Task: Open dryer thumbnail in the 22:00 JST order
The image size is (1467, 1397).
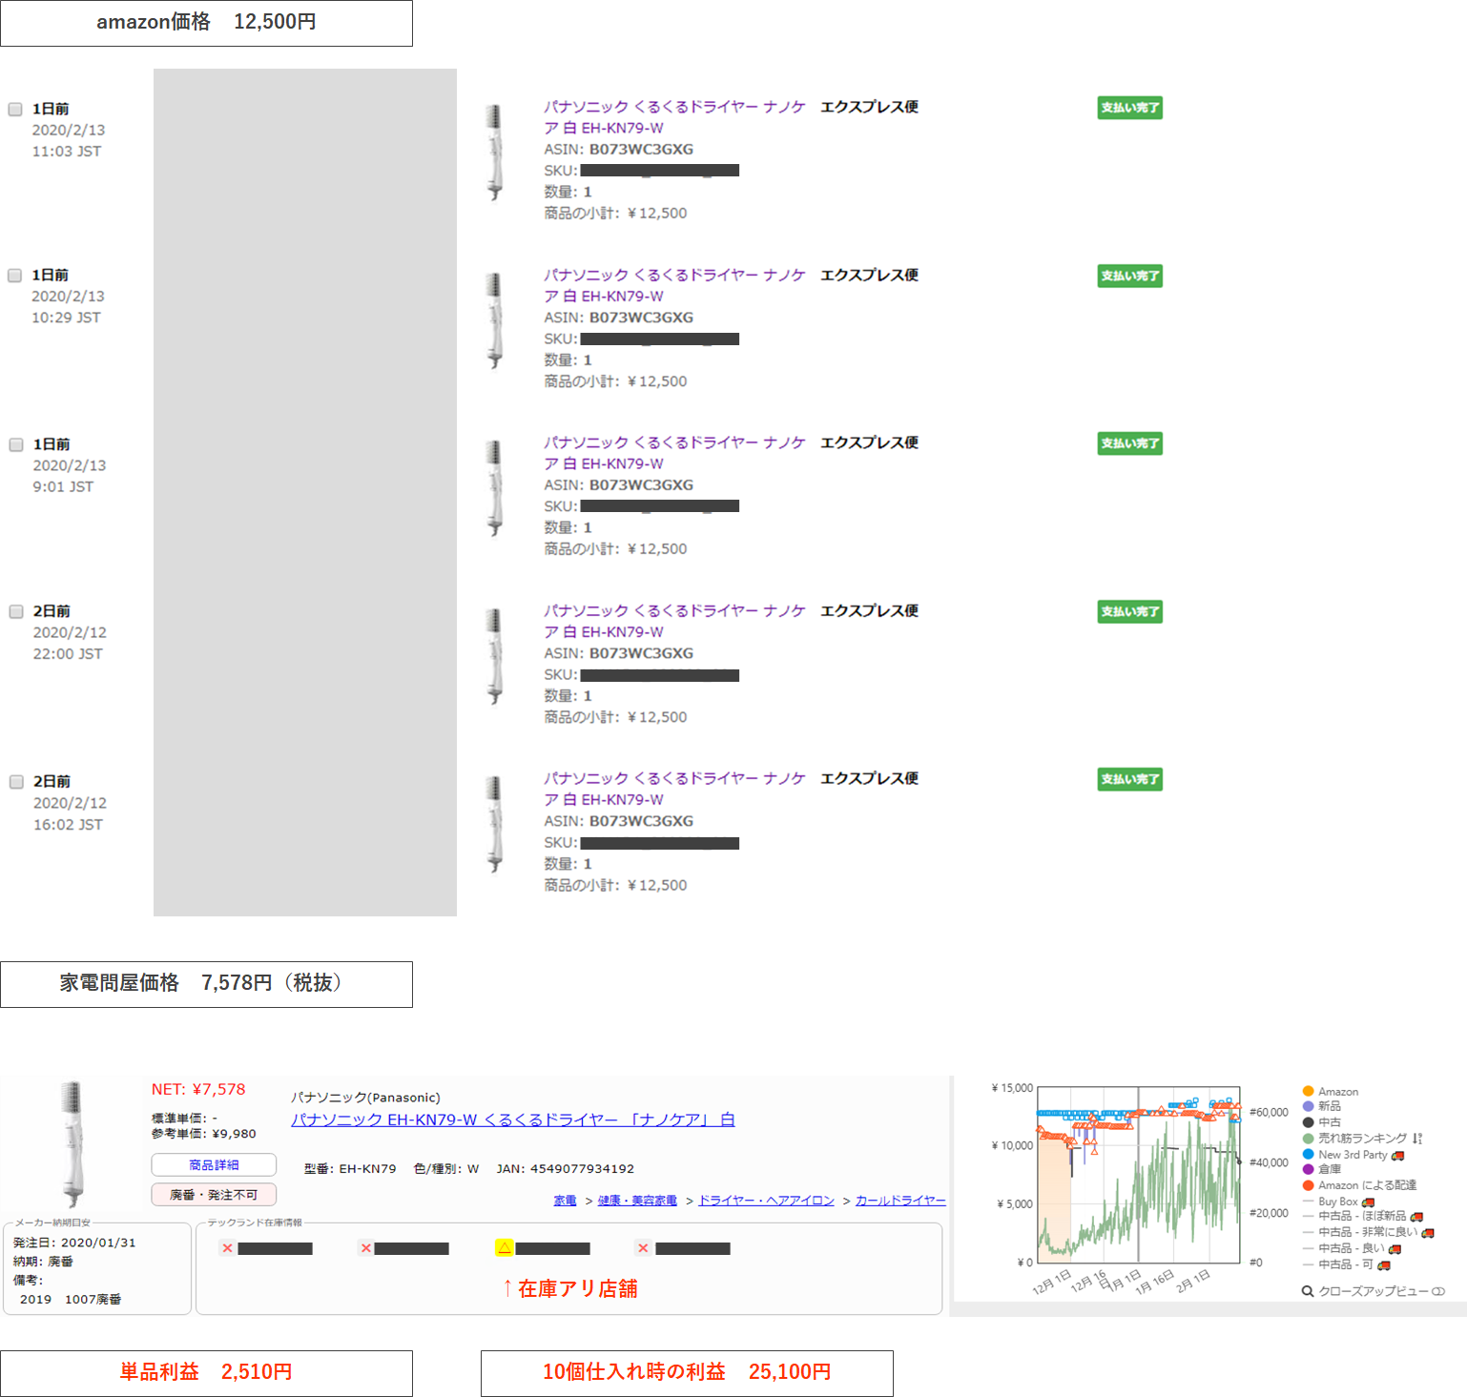Action: 494,656
